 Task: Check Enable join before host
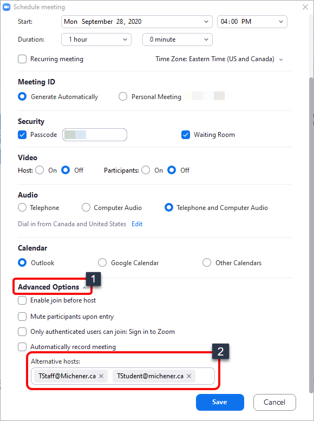tap(22, 300)
